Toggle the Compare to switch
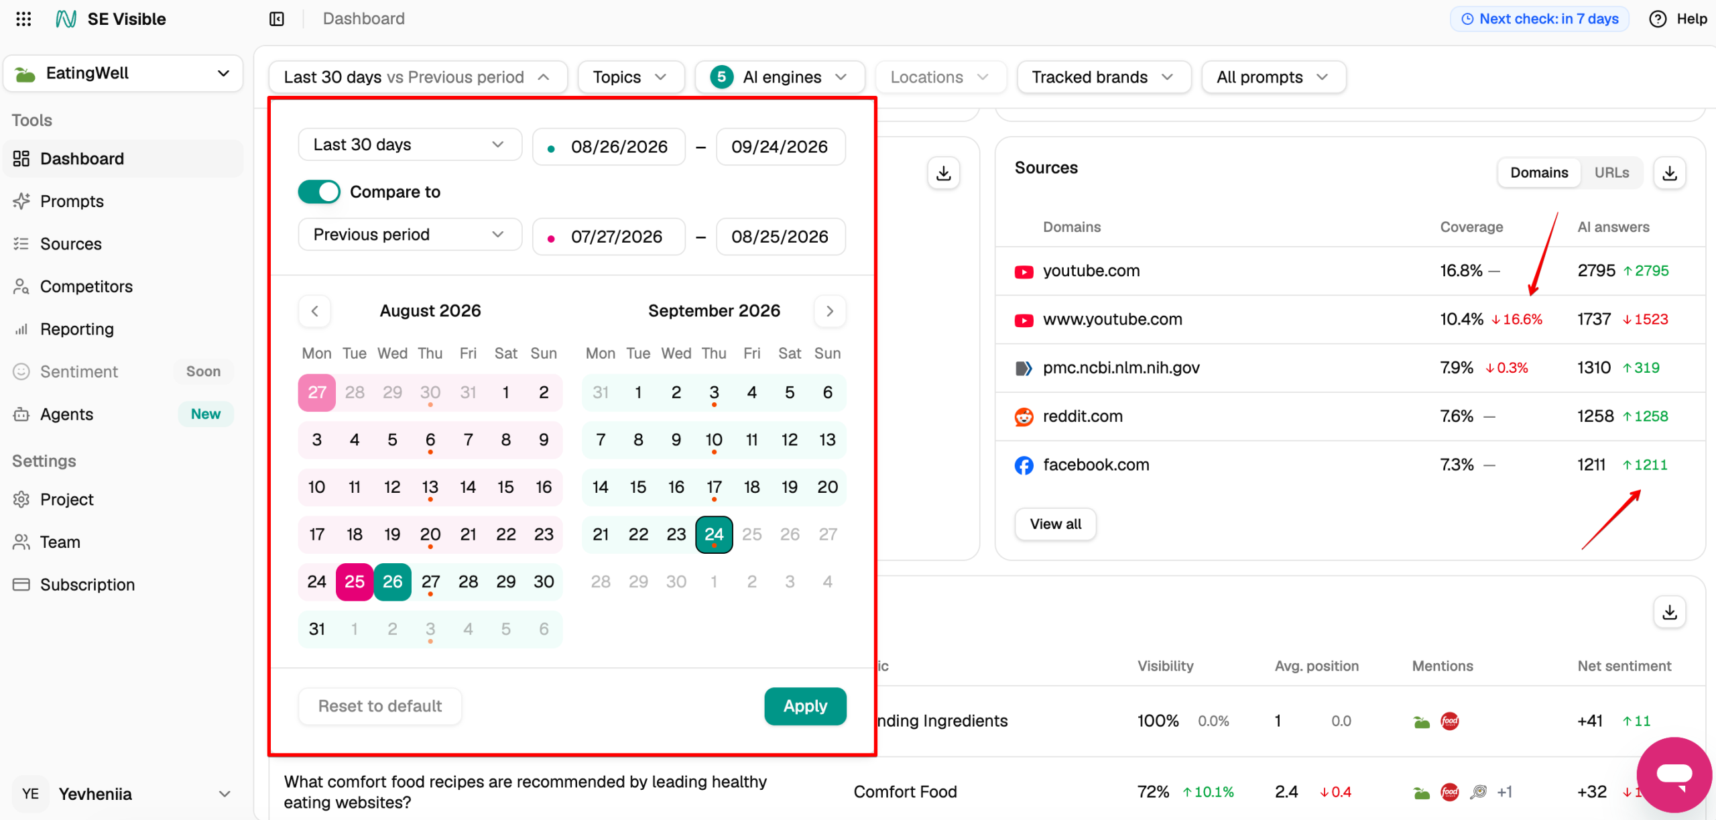The height and width of the screenshot is (820, 1716). click(319, 192)
